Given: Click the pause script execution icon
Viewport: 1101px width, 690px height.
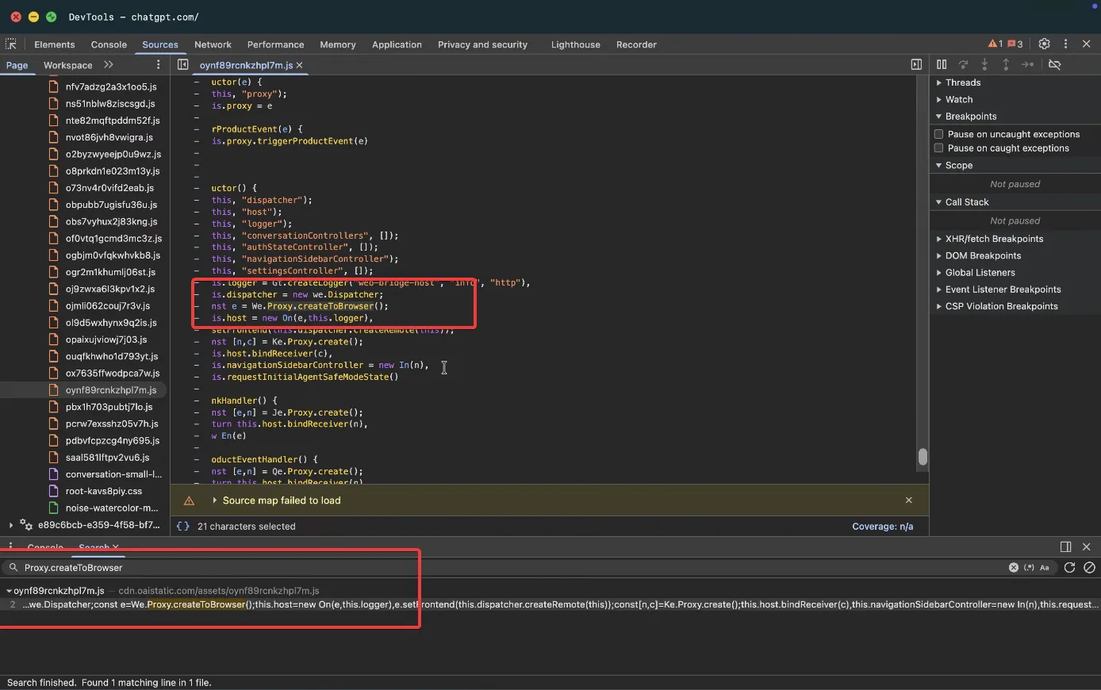Looking at the screenshot, I should tap(942, 64).
